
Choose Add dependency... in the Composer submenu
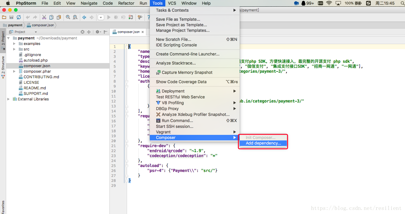[x=263, y=143]
